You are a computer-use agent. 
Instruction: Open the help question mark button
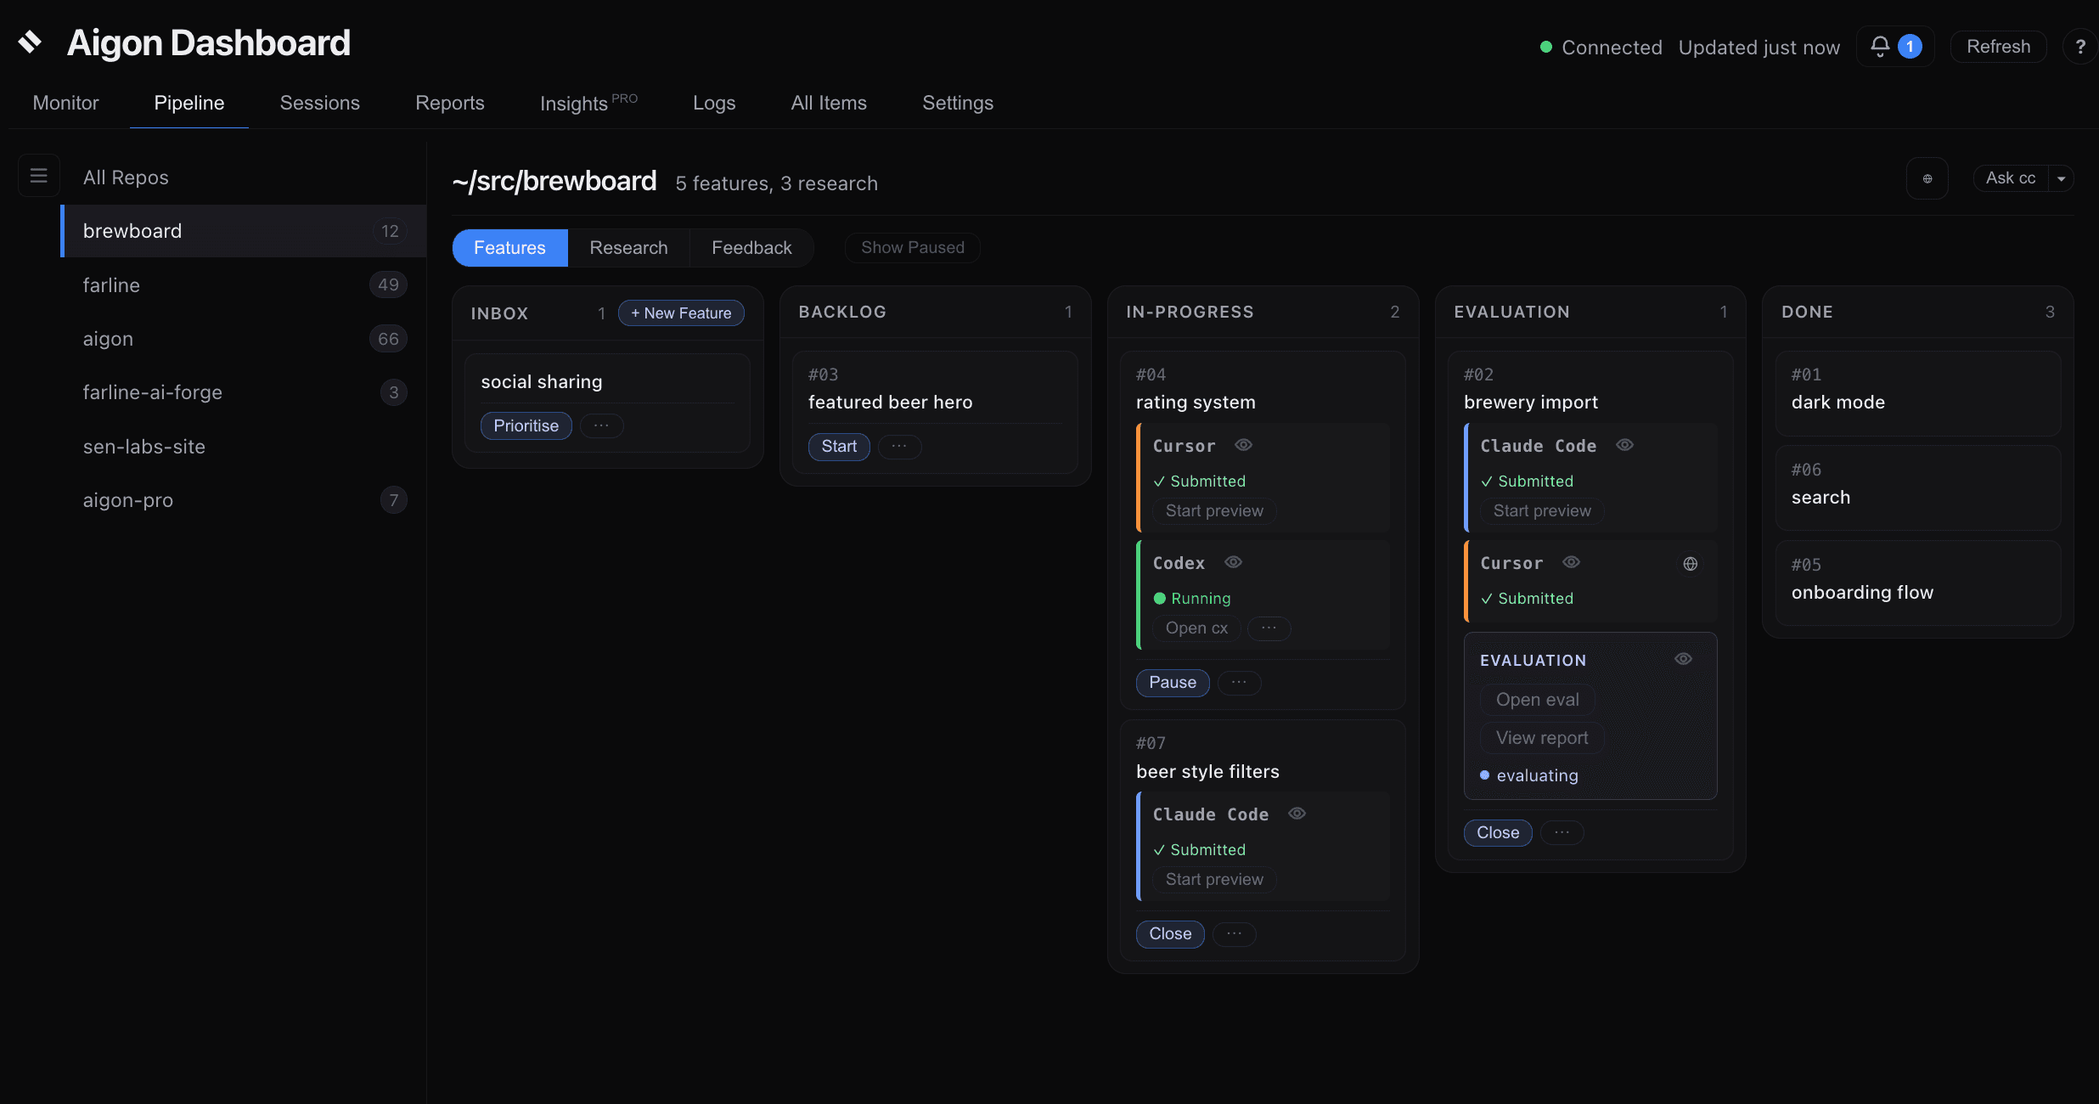2080,47
